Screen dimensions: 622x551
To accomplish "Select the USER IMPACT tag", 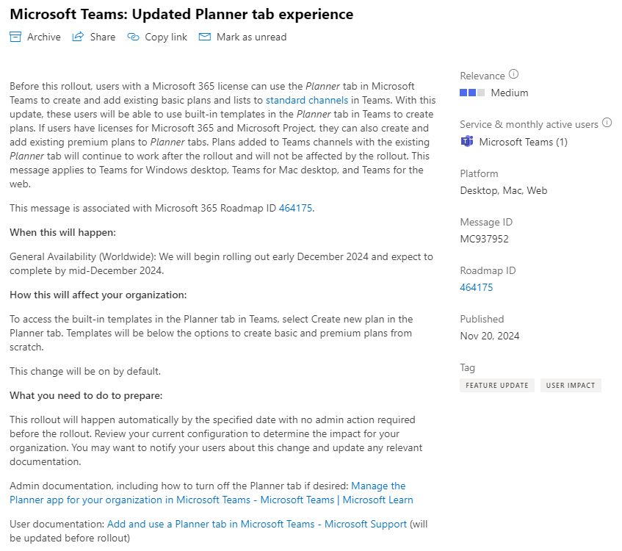I will (x=571, y=384).
